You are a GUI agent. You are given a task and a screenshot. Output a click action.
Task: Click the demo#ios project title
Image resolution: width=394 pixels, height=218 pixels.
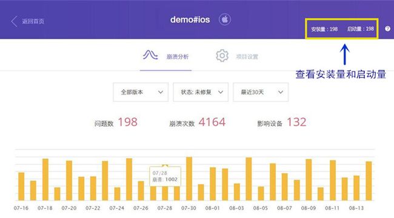point(190,19)
